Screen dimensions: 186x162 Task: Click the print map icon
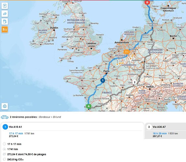tap(5, 106)
